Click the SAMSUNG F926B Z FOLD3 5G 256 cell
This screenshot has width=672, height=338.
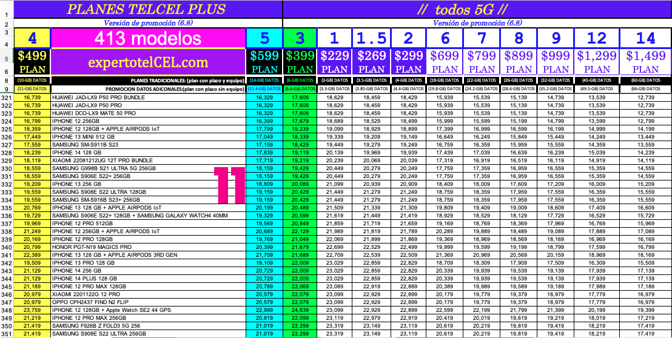148,326
